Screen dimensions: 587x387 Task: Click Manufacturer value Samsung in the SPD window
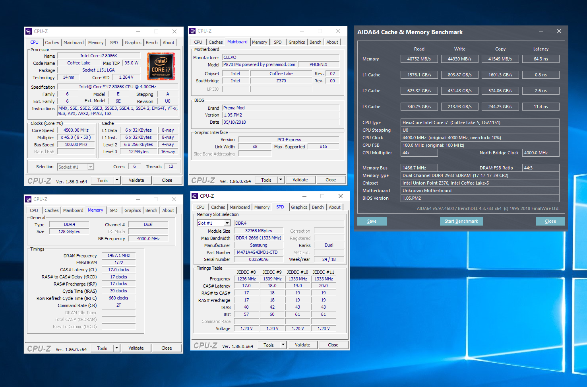click(x=258, y=245)
